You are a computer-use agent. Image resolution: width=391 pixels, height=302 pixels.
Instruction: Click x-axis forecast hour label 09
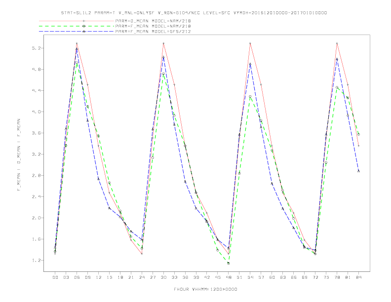click(87, 277)
